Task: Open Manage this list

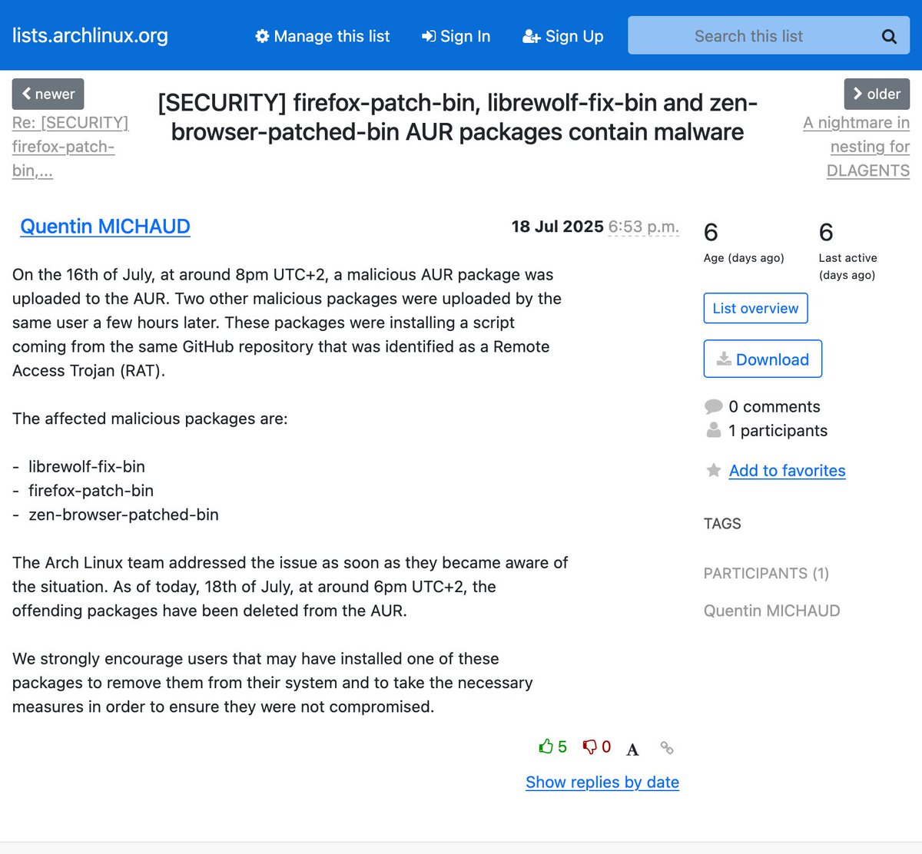Action: click(323, 36)
